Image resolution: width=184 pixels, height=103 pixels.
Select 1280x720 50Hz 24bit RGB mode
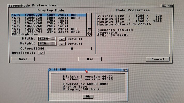click(49, 15)
